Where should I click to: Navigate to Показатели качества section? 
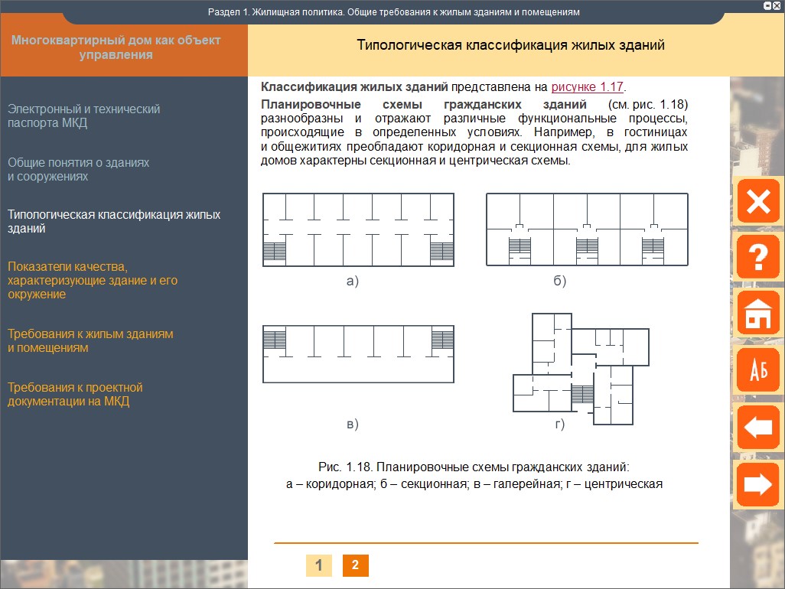[x=93, y=280]
